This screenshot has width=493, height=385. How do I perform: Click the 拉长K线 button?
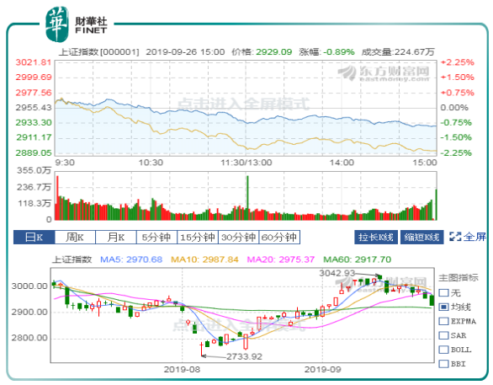tap(376, 237)
